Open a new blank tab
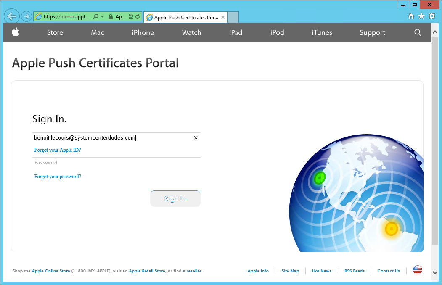Screen dimensions: 442x285 click(233, 17)
